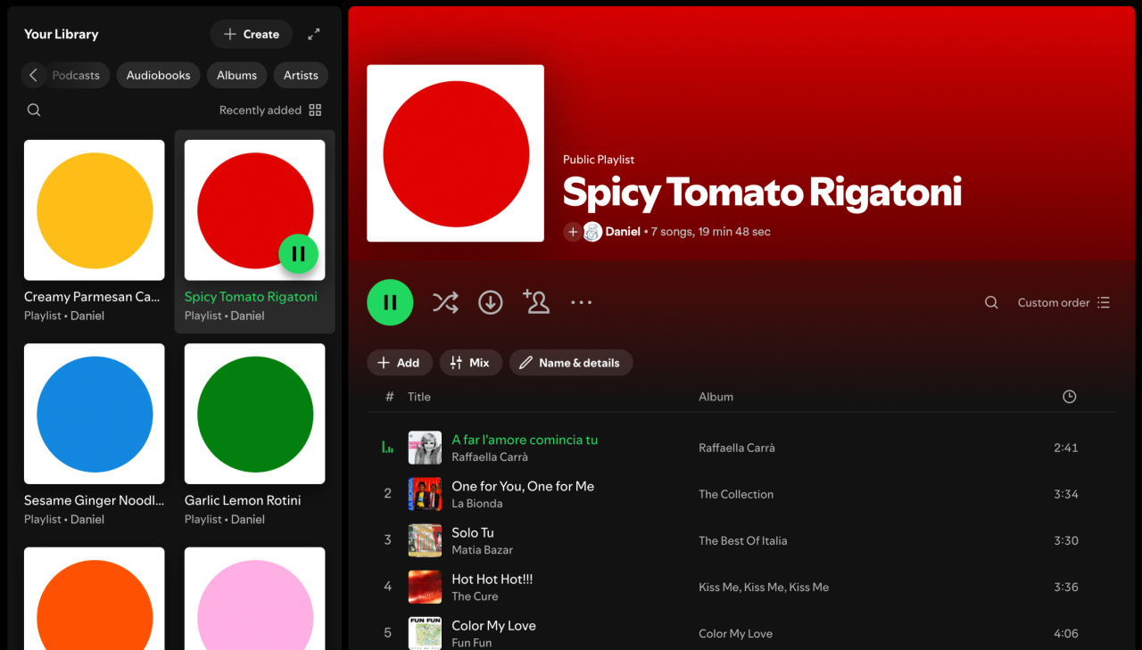Click Raffaella Carrà track artwork
The image size is (1142, 650).
coord(425,448)
